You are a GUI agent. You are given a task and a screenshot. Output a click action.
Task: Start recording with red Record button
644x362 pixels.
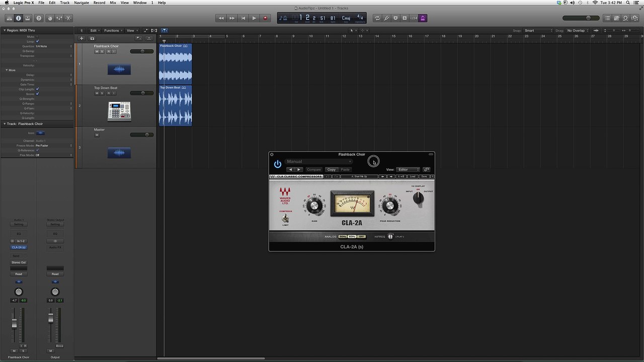click(x=265, y=18)
